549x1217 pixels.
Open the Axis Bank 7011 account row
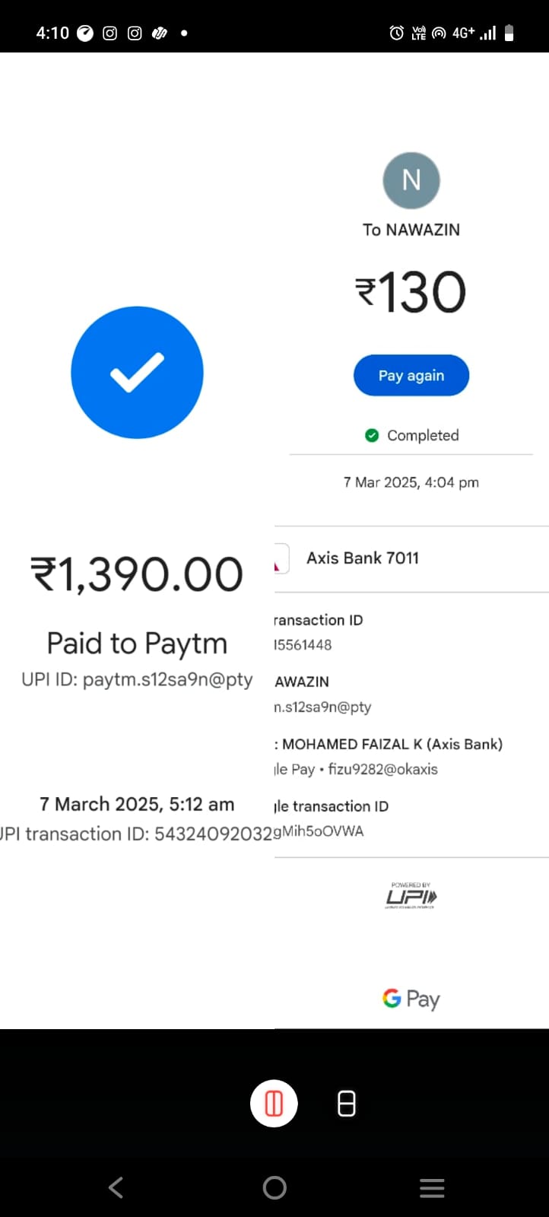tap(363, 558)
